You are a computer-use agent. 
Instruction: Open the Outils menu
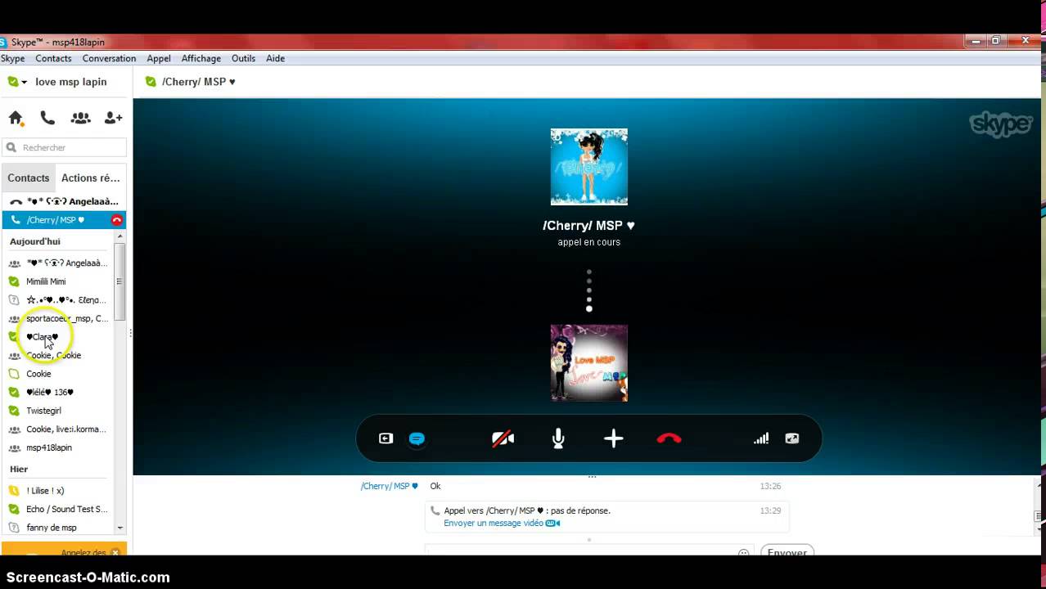pos(243,58)
